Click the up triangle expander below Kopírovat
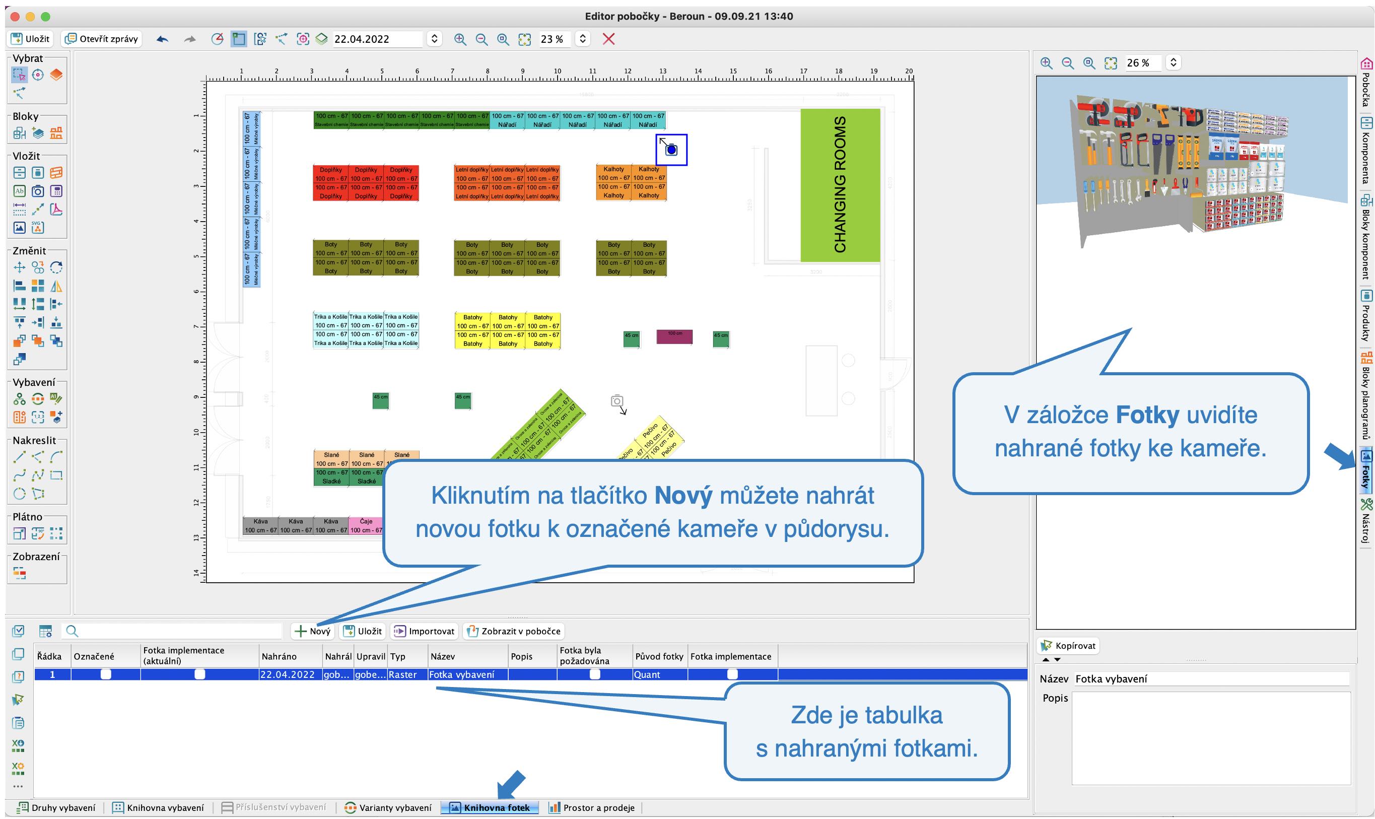 [1046, 659]
